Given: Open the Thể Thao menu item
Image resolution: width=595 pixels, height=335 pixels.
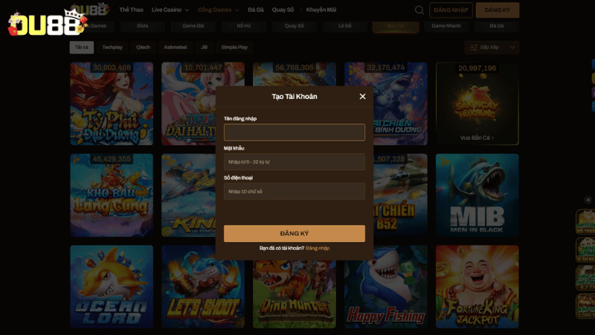Looking at the screenshot, I should click(131, 10).
